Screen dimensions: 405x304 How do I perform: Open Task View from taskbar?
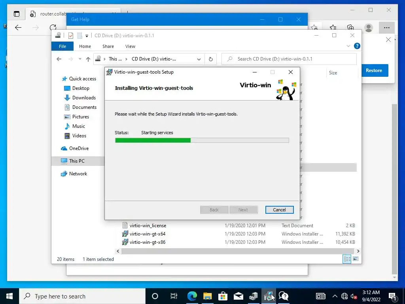click(174, 296)
